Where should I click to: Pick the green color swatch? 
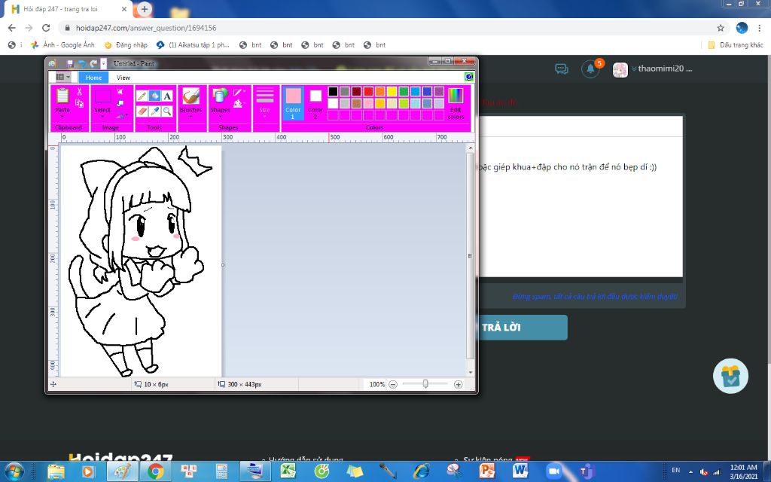tap(404, 91)
